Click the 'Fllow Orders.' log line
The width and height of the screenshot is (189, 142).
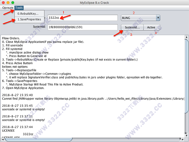(11, 38)
